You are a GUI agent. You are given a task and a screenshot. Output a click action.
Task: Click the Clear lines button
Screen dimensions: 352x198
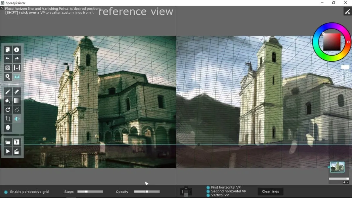pos(270,192)
